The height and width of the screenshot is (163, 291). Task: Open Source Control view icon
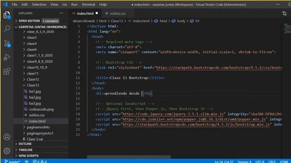pyautogui.click(x=7, y=43)
